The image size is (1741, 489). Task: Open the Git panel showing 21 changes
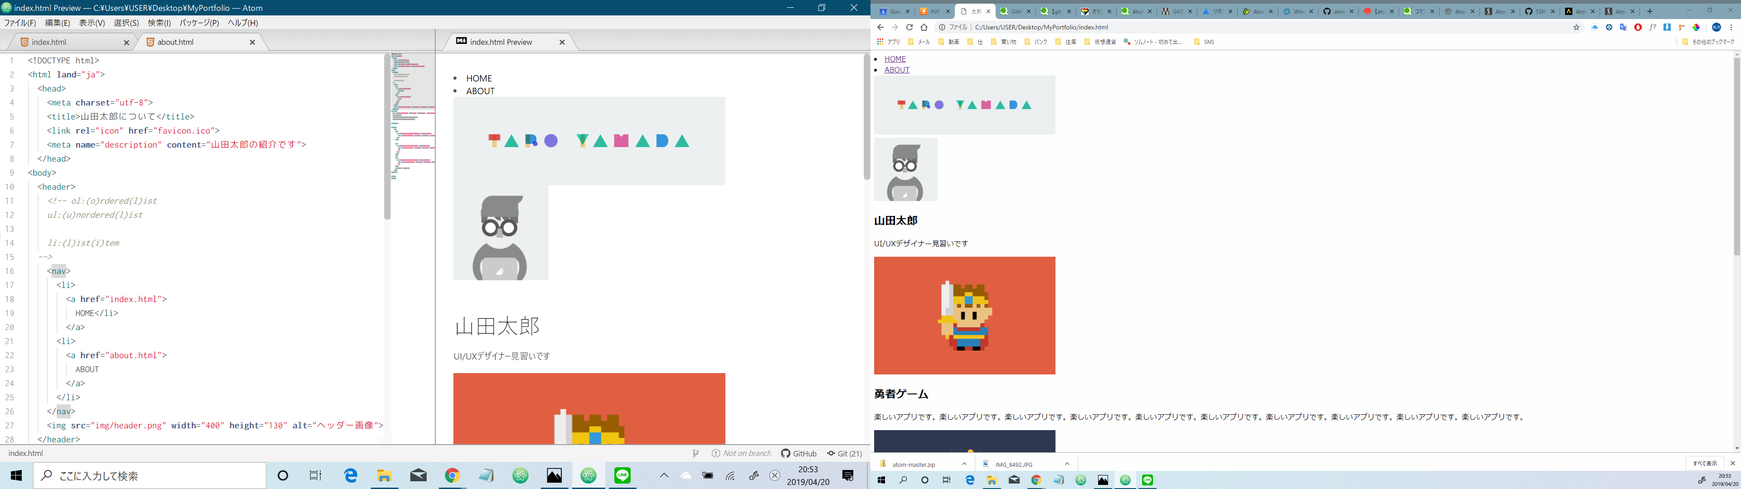point(843,453)
